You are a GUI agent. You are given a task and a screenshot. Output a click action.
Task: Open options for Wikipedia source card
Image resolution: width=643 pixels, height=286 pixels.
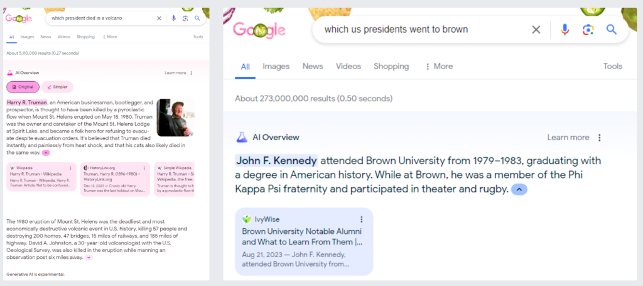(x=71, y=168)
